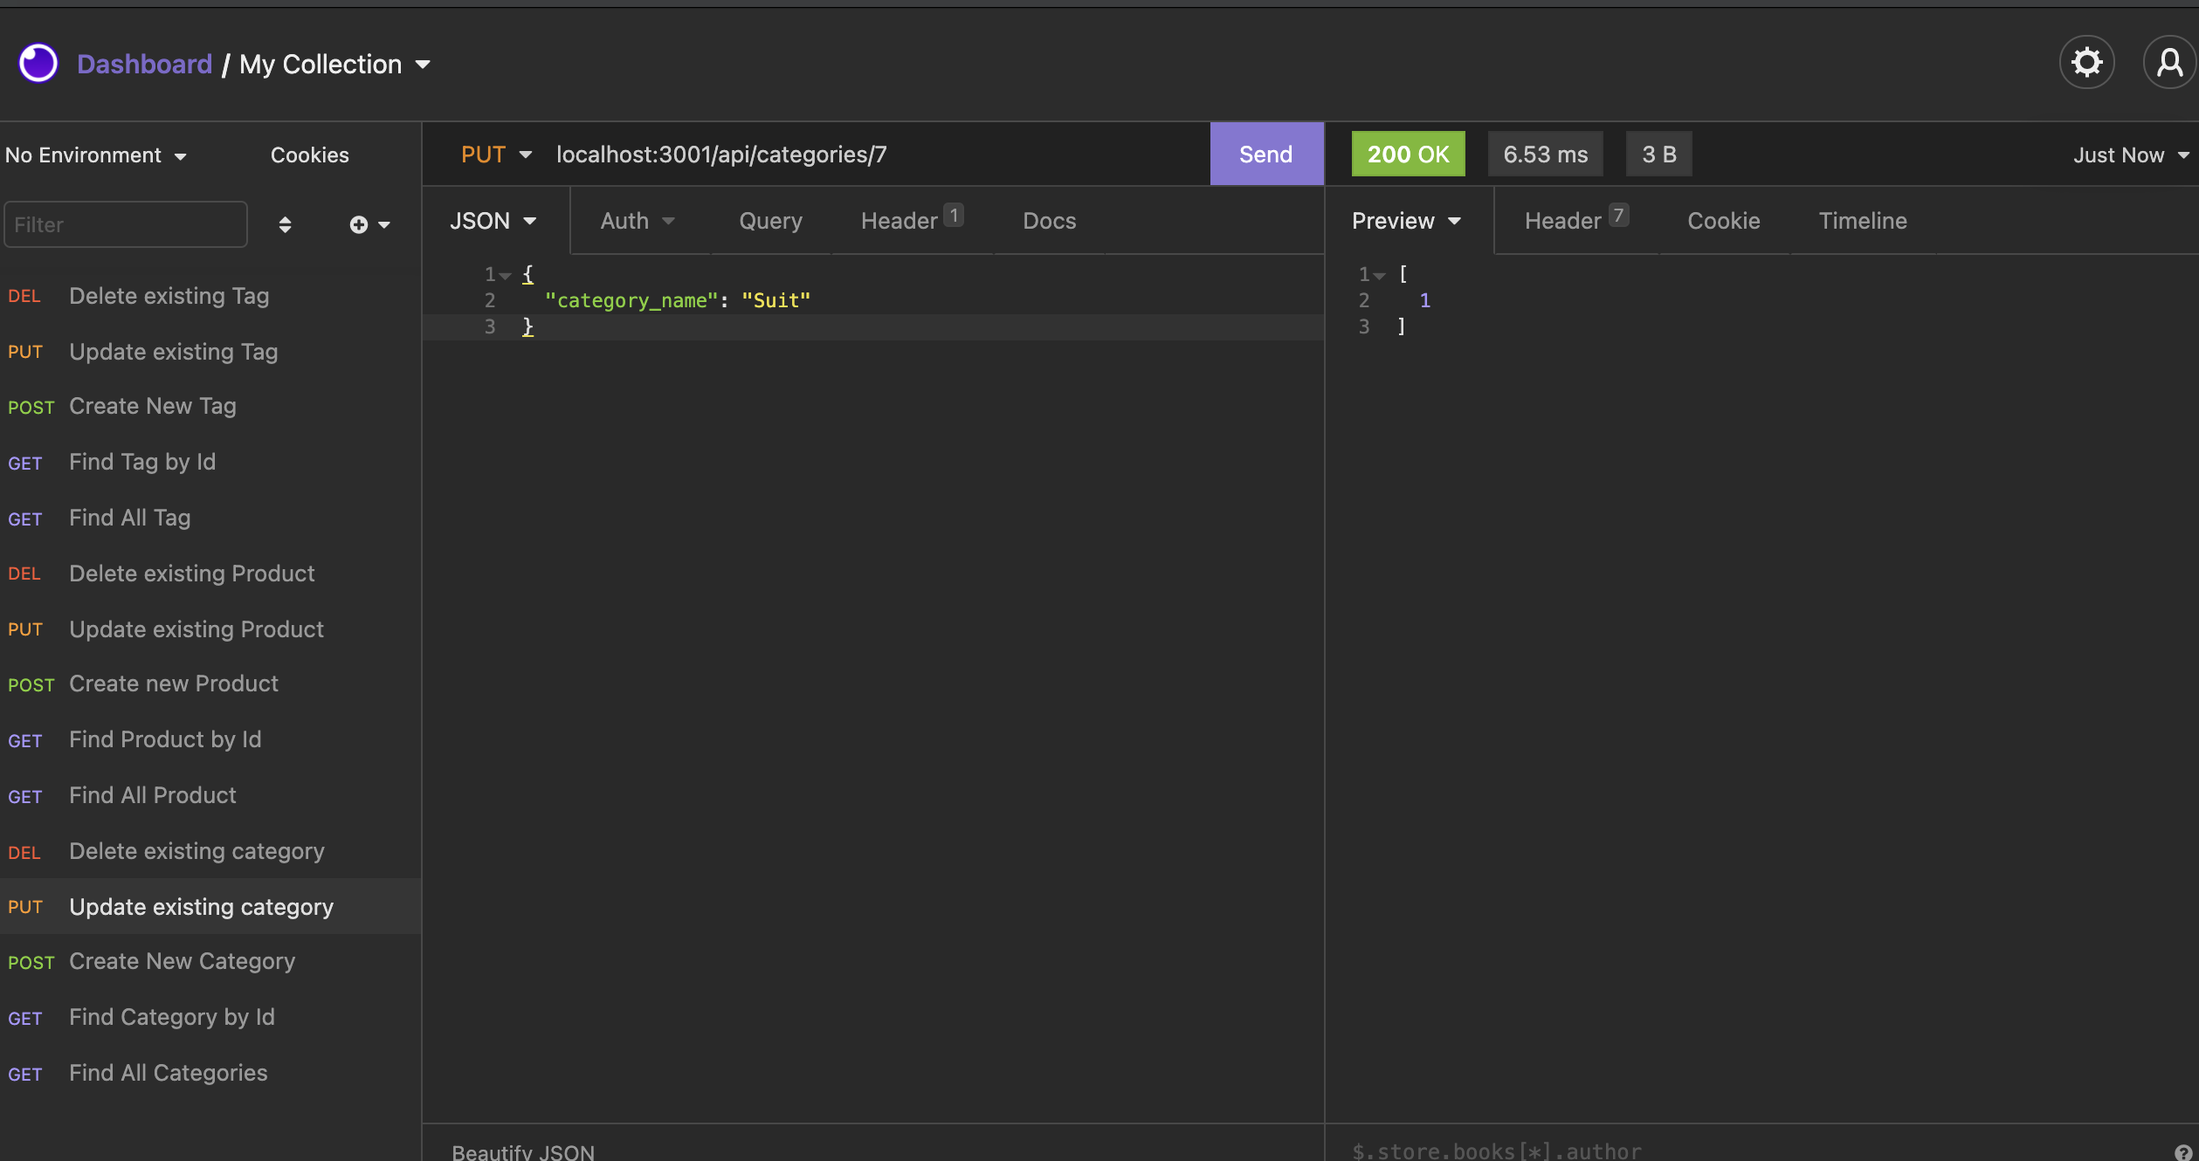The image size is (2199, 1161).
Task: Click the Send button
Action: [1265, 154]
